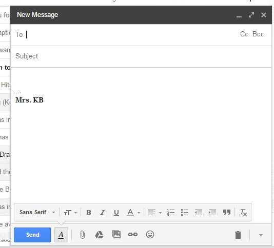Open the emoticon picker smiley icon
The width and height of the screenshot is (274, 248).
(150, 234)
